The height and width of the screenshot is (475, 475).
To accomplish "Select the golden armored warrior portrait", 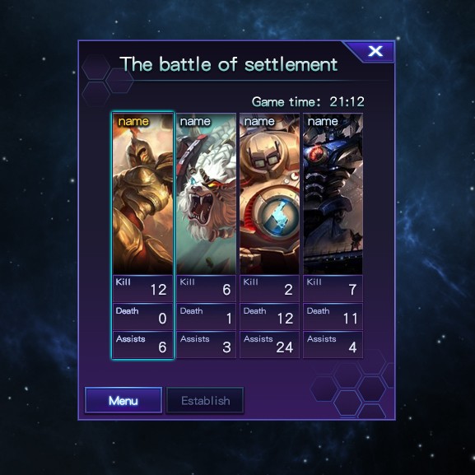I will point(143,194).
